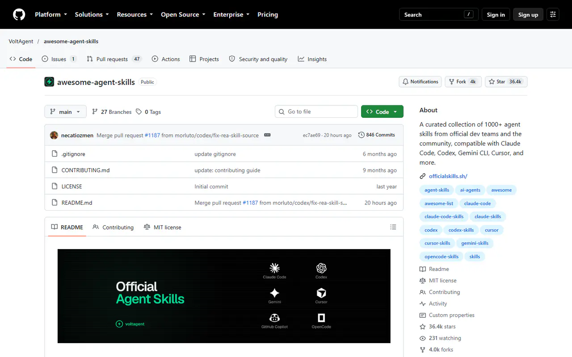Click the Sign up button
This screenshot has width=572, height=357.
click(528, 14)
